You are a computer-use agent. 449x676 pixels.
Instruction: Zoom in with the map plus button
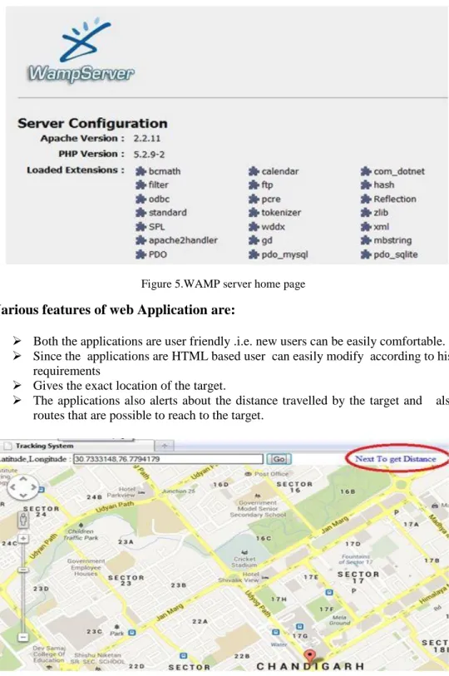coord(22,539)
